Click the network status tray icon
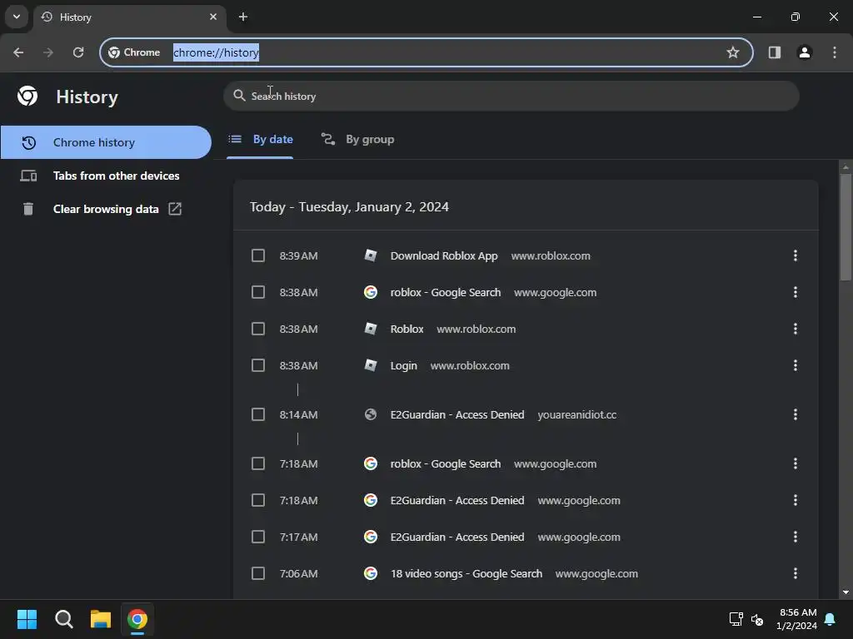 point(736,619)
